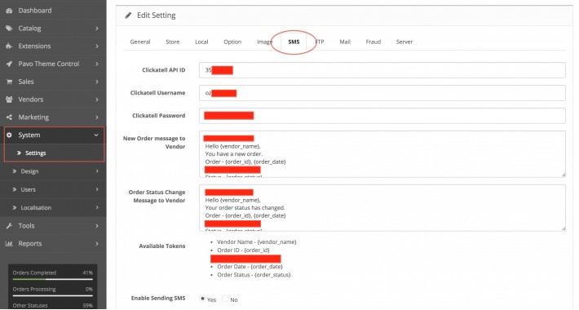Click the New Order message to Vendor textarea
579x310 pixels.
coord(382,153)
